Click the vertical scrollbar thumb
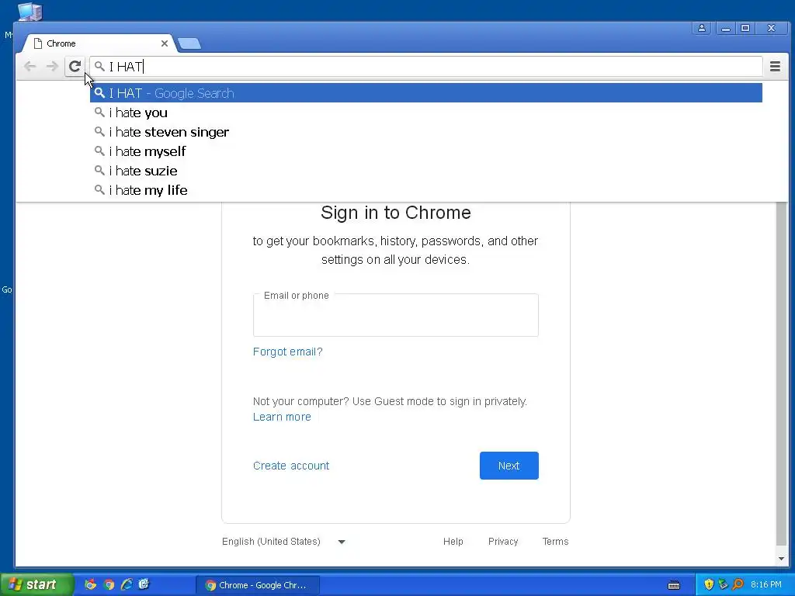Screen dimensions: 795x596 coord(781,373)
